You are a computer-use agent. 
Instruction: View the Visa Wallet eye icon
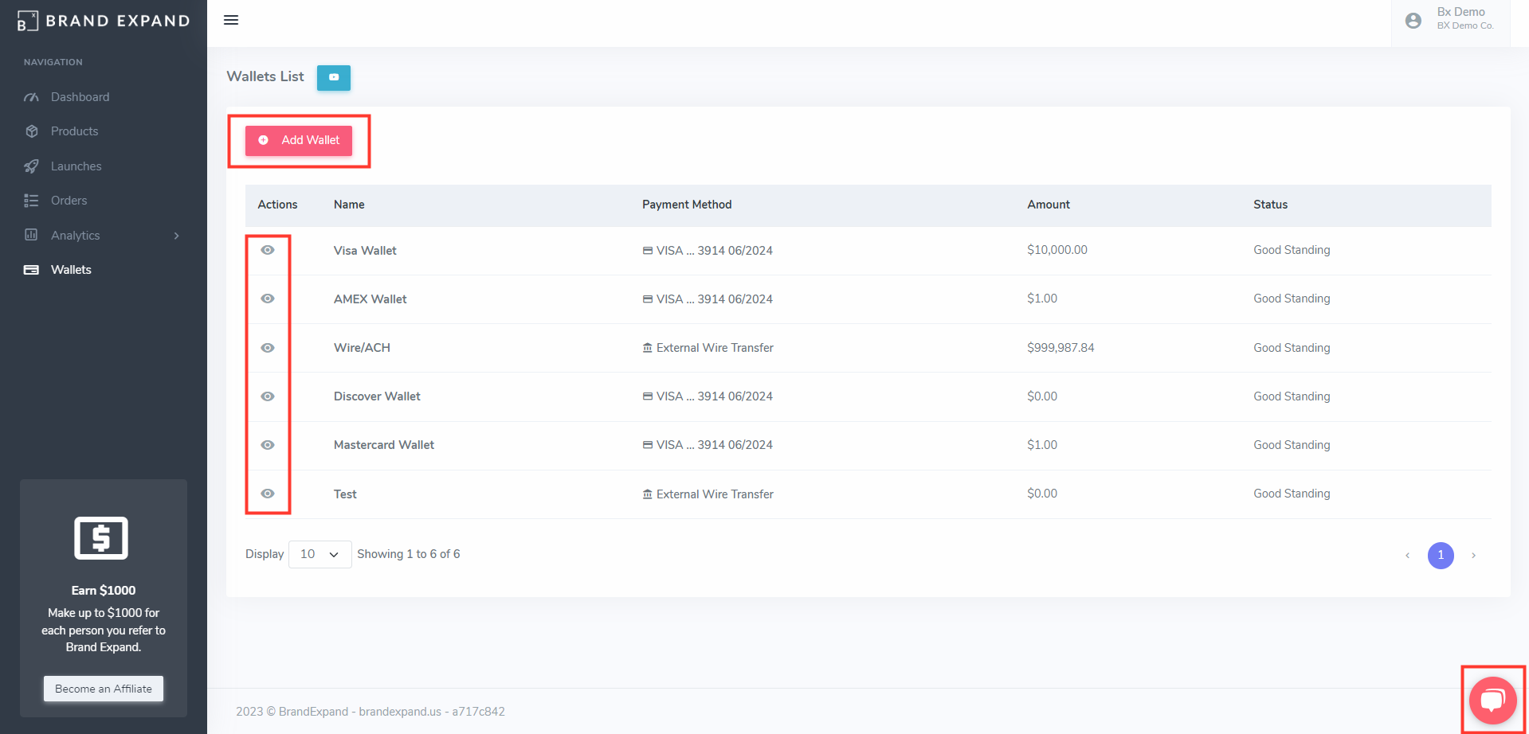click(x=268, y=250)
